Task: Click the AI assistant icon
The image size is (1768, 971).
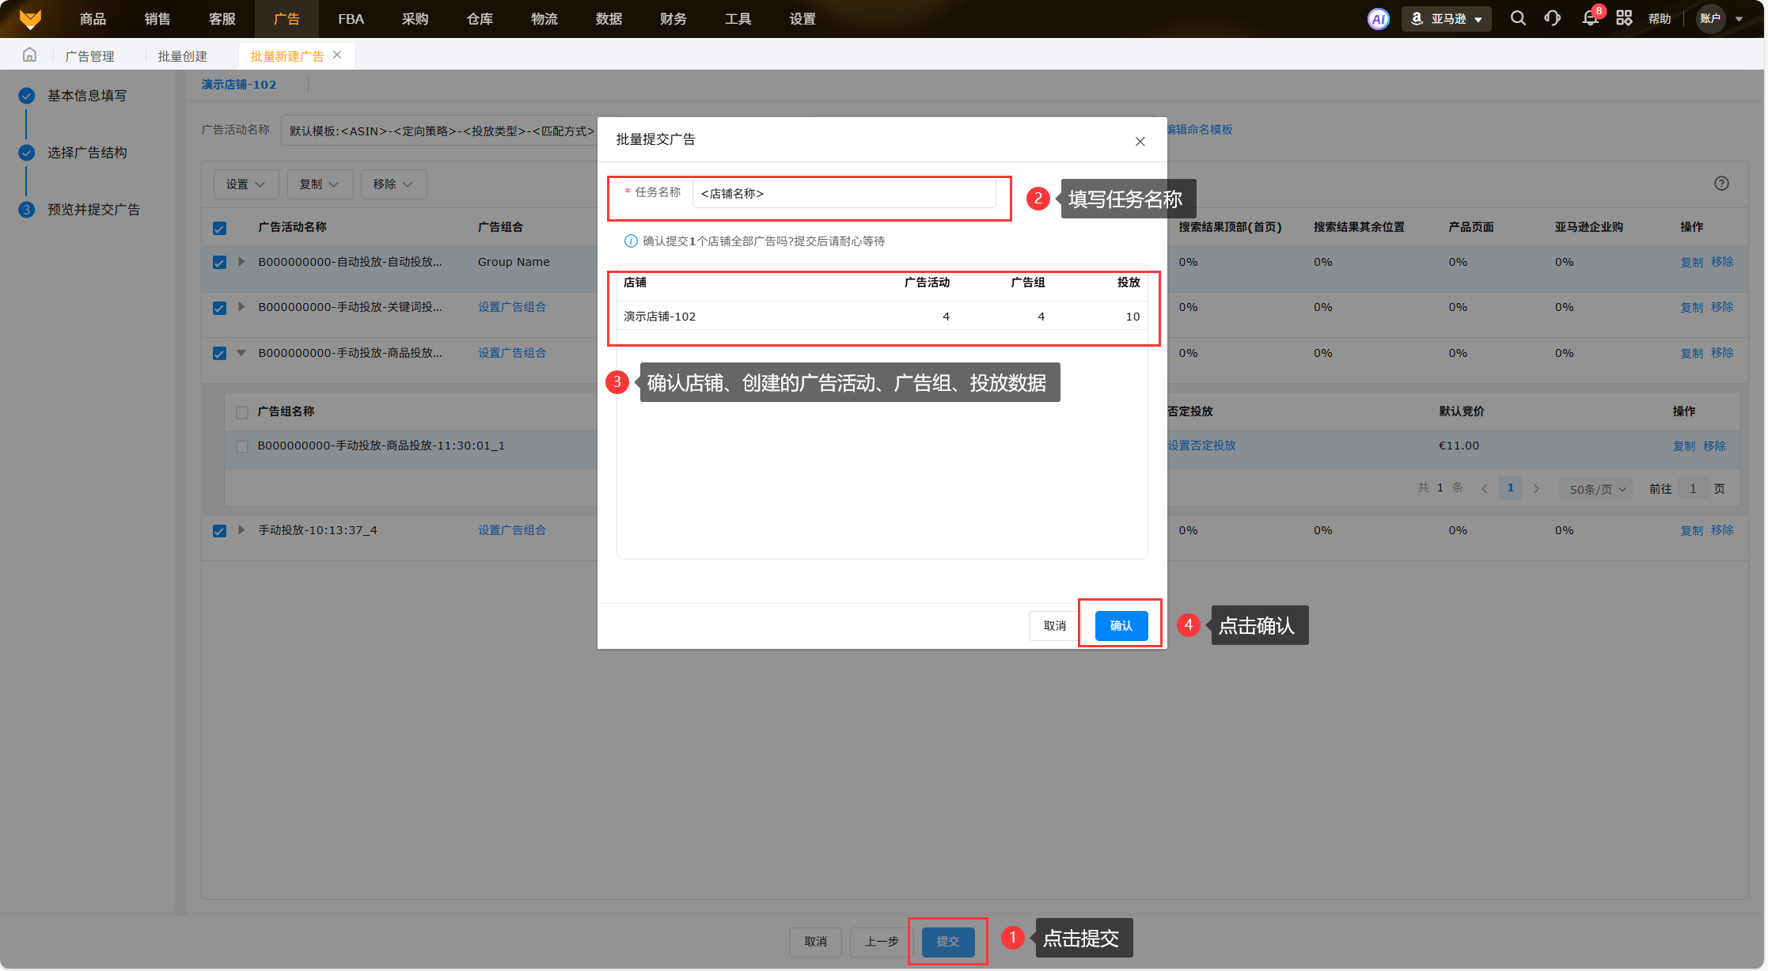Action: [x=1378, y=19]
